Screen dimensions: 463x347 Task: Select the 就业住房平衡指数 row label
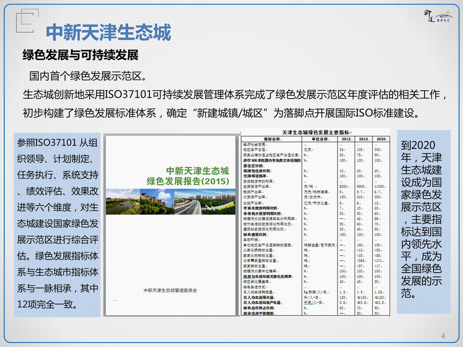(x=259, y=313)
